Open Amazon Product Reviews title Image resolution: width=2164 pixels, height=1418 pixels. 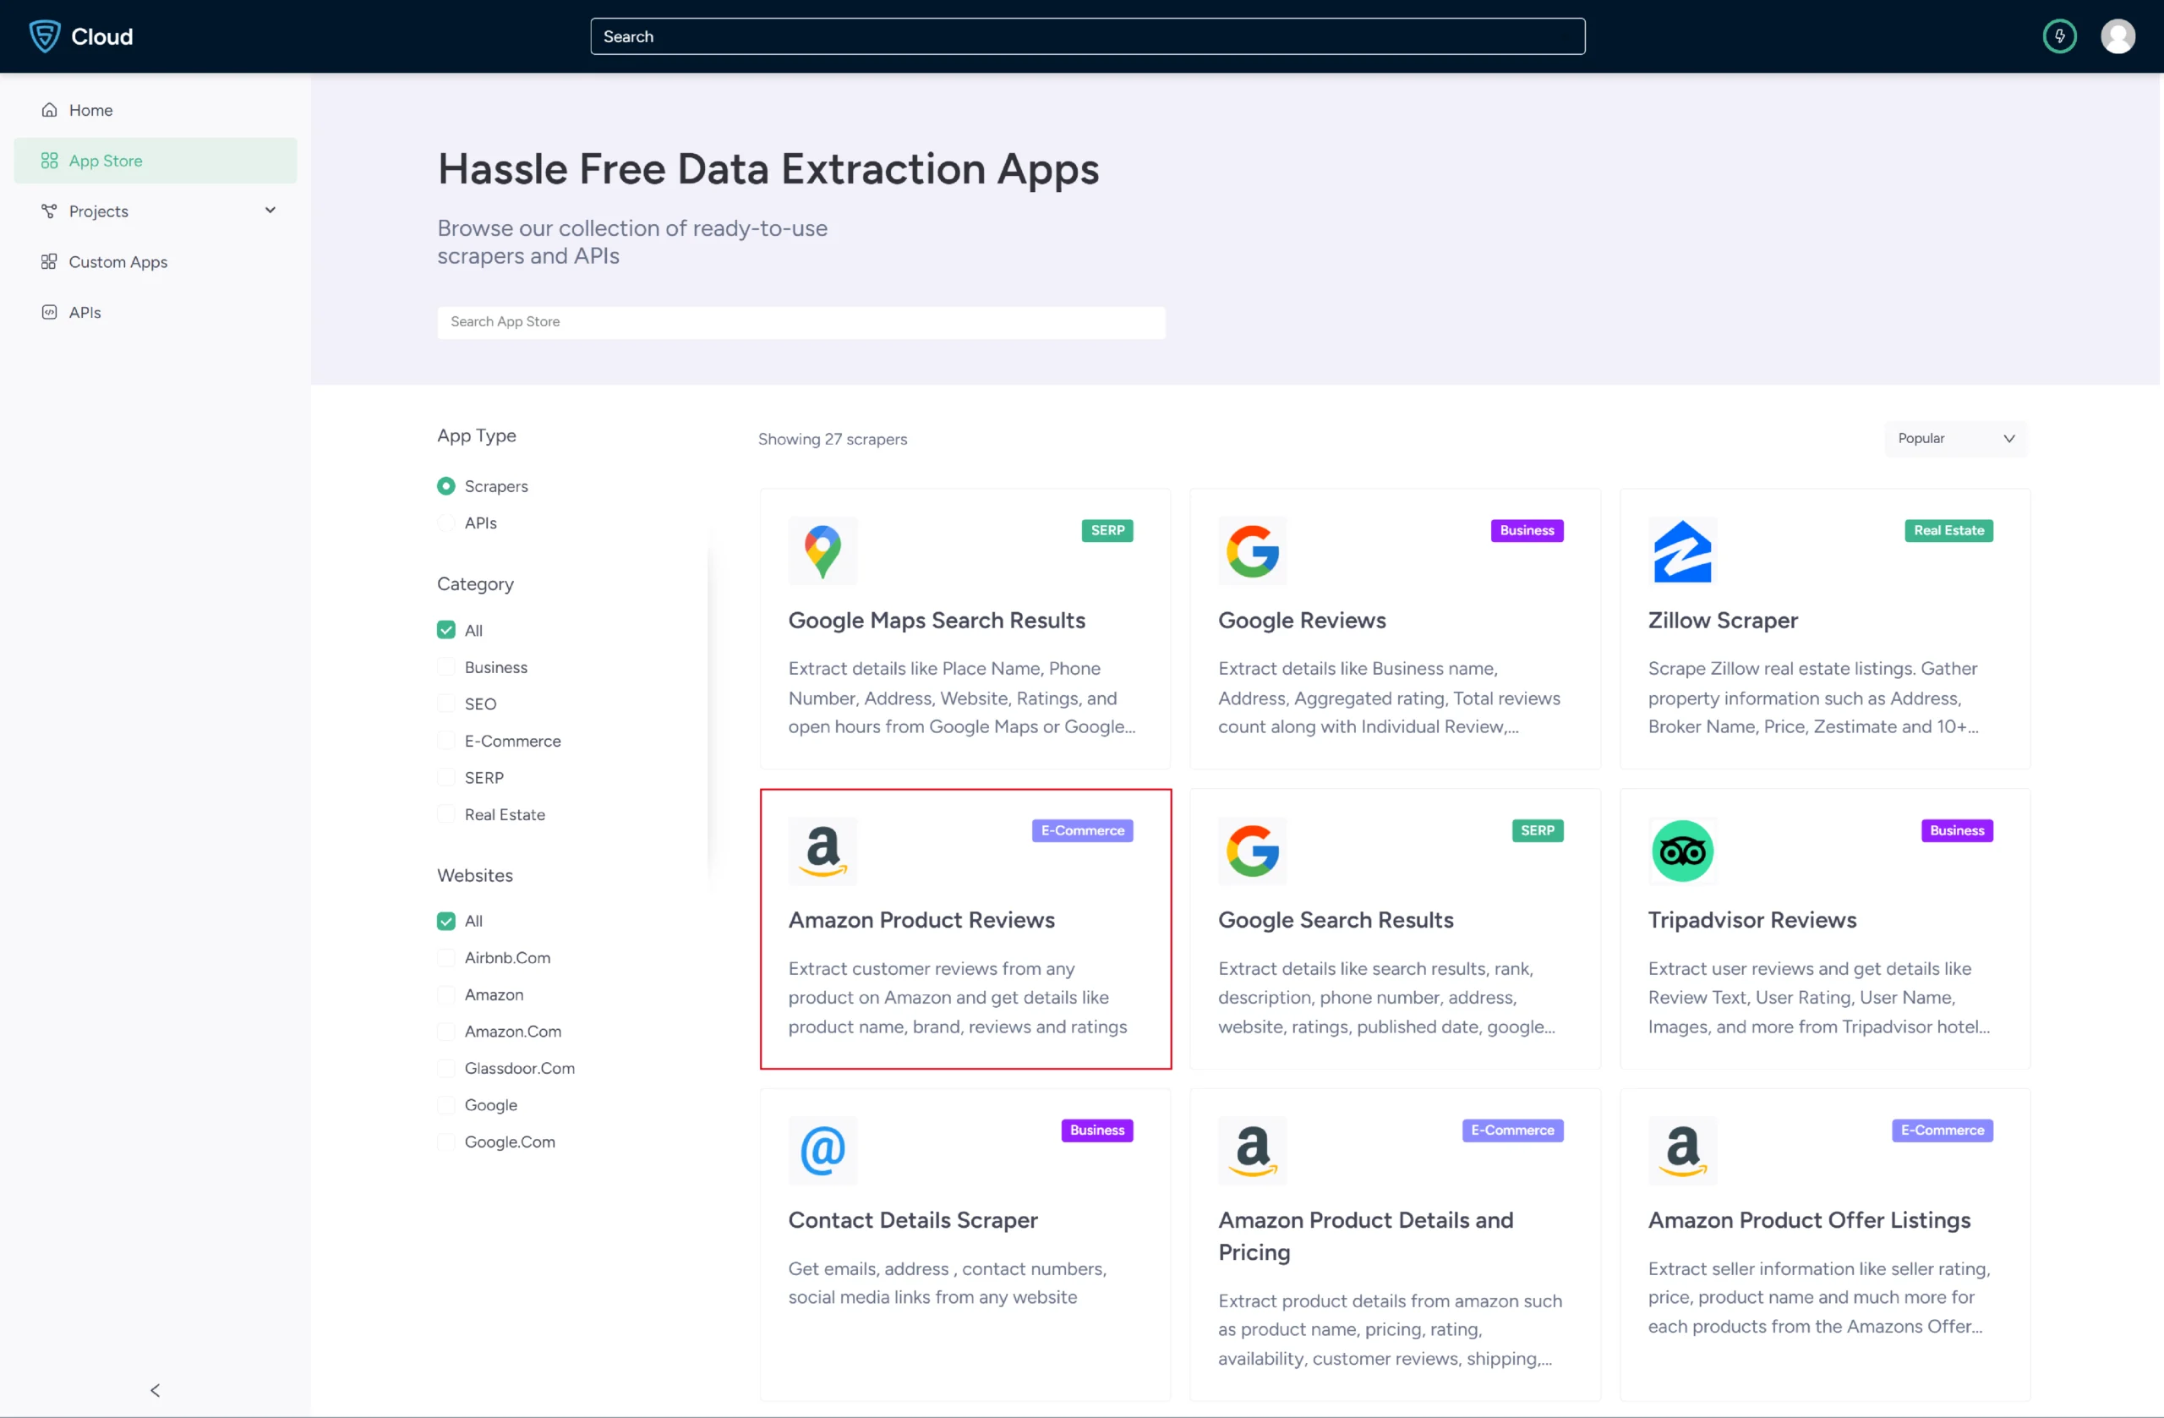921,920
